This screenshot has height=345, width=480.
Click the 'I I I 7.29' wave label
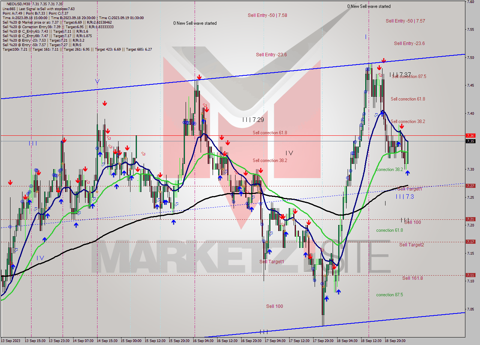(x=253, y=120)
